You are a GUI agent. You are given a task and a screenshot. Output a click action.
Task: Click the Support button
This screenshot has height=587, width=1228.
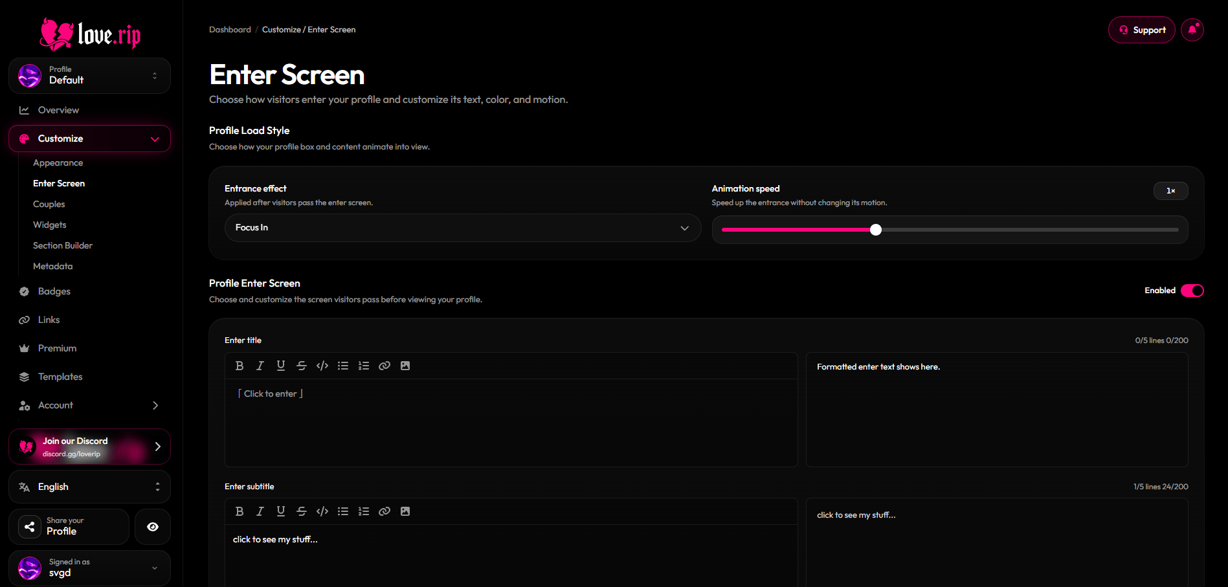click(1142, 30)
